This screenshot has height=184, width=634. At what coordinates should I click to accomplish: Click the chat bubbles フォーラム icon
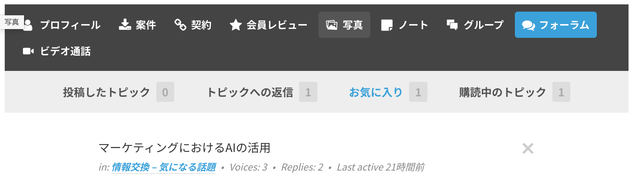pyautogui.click(x=528, y=25)
